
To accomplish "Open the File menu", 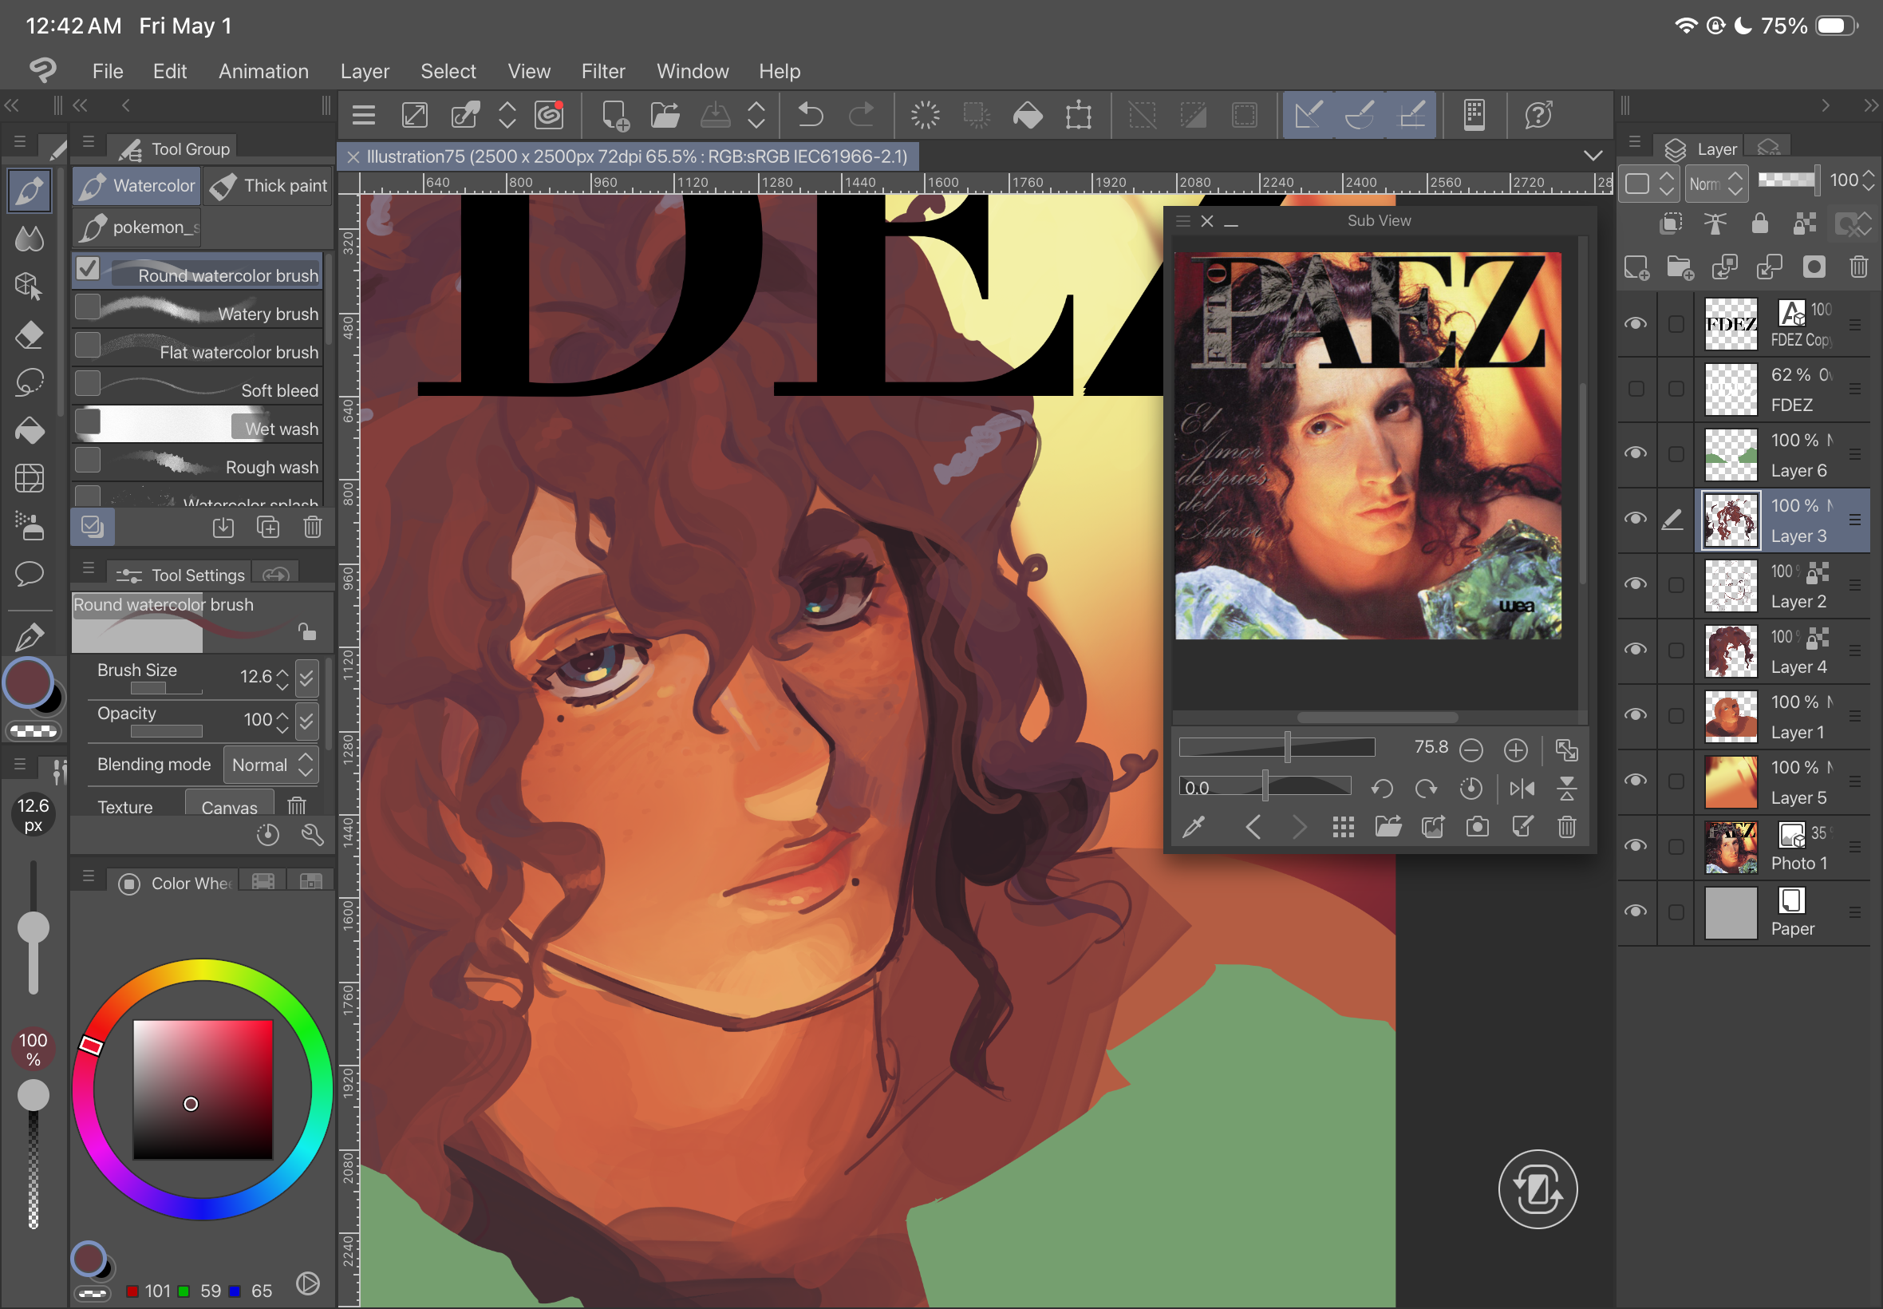I will (108, 71).
